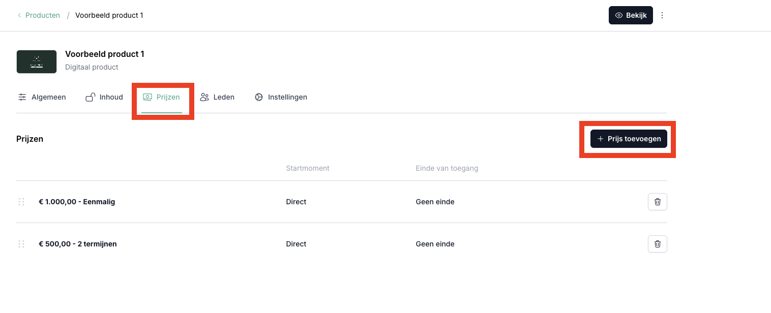Click the product thumbnail image
Viewport: 771px width, 313px height.
coord(37,61)
